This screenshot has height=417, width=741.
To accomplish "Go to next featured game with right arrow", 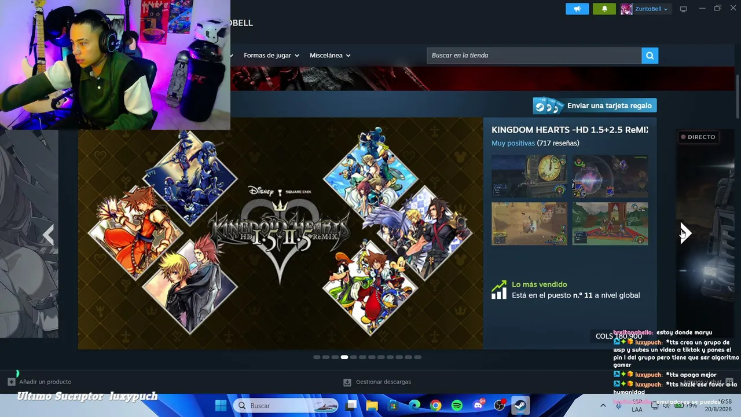I will pyautogui.click(x=685, y=233).
